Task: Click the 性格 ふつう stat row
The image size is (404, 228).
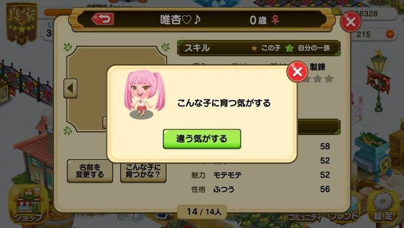Action: [260, 189]
